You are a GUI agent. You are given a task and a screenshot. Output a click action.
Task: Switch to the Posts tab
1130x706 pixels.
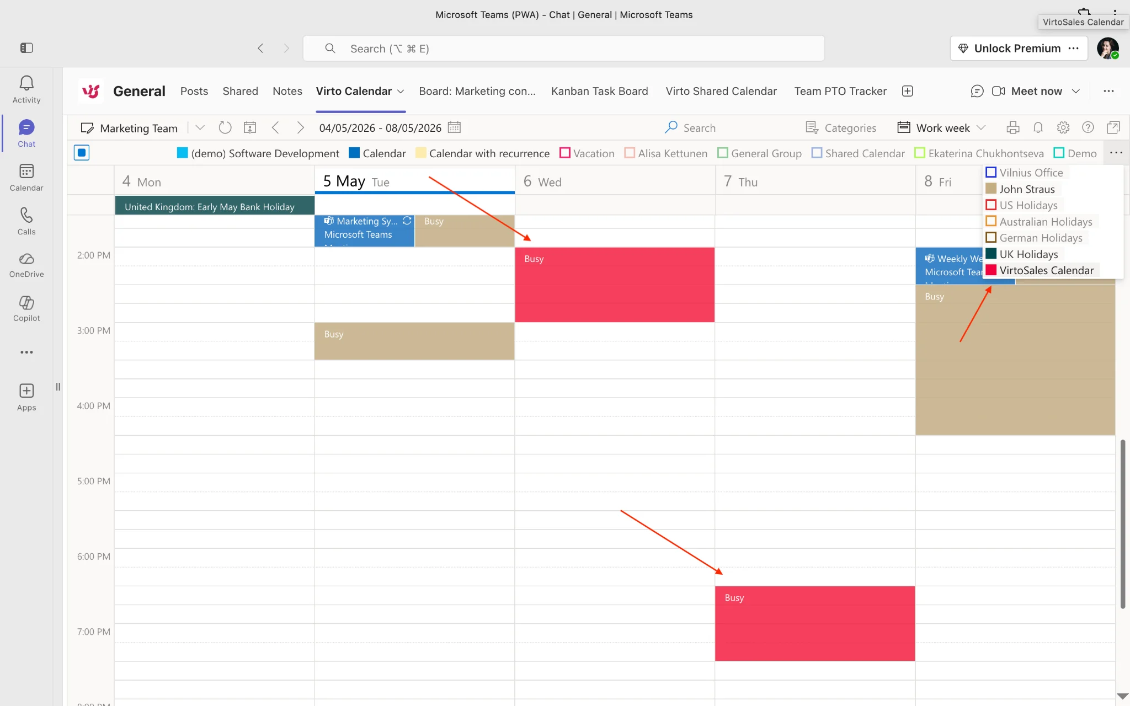(x=194, y=91)
